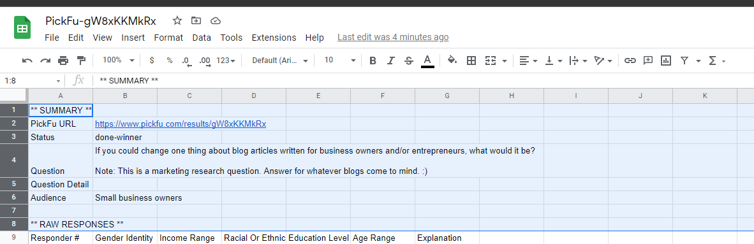Open the font size 10 dropdown
The width and height of the screenshot is (754, 244).
point(340,61)
